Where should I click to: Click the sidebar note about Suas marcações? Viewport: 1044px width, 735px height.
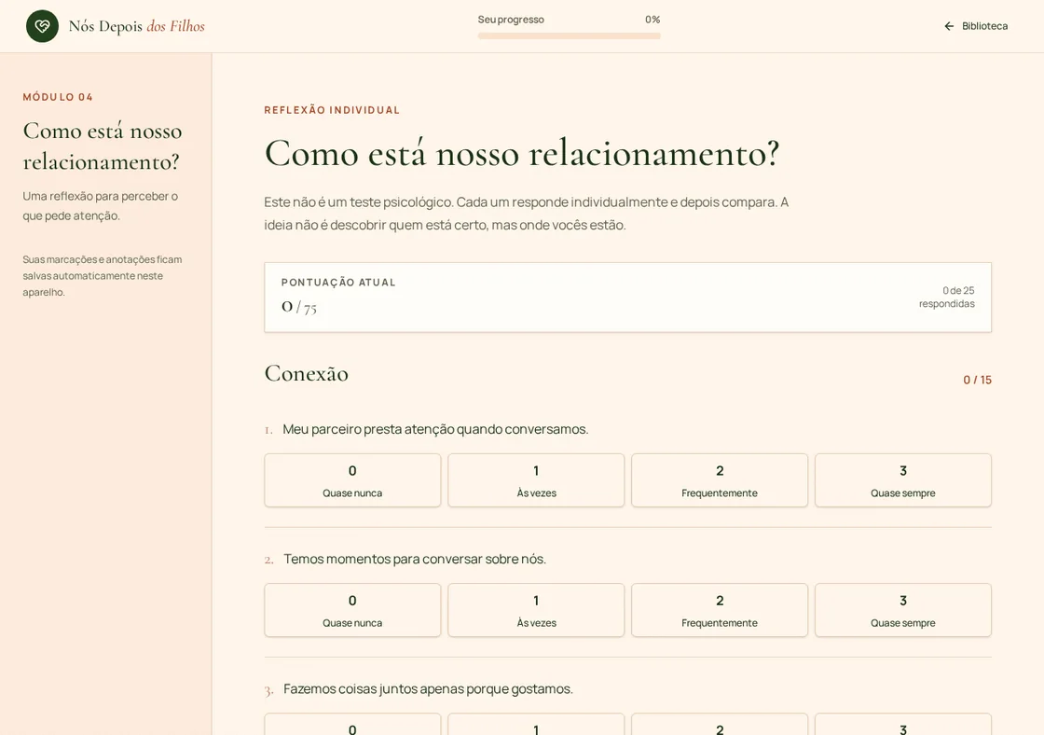(x=103, y=276)
